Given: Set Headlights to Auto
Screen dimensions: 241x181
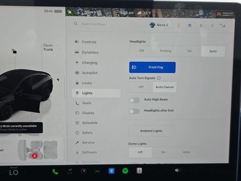Looking at the screenshot, I should [x=213, y=51].
